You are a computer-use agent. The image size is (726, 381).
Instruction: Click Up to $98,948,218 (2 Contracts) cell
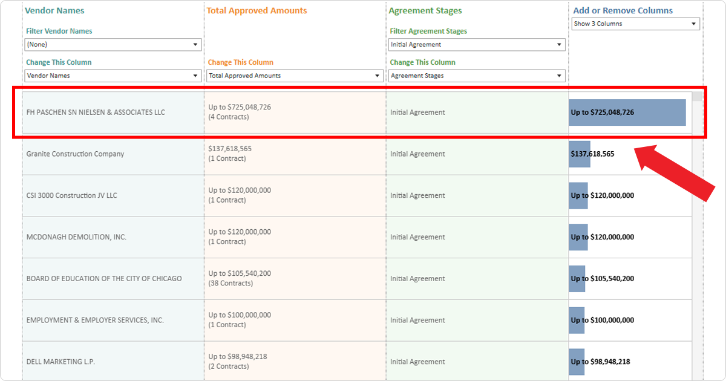(295, 362)
